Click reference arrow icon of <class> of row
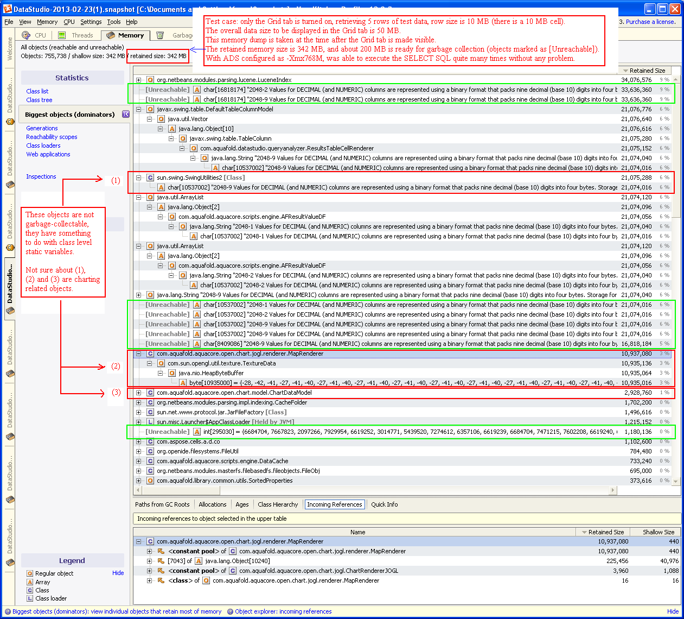Viewport: 684px width, 619px height. pos(161,580)
